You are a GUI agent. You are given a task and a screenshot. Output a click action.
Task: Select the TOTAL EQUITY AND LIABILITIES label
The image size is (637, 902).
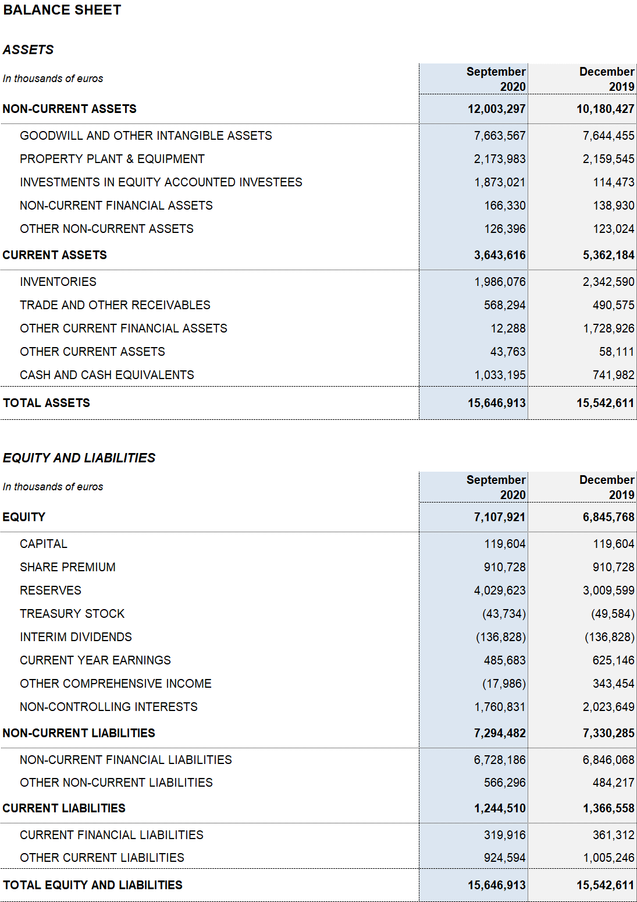point(92,885)
